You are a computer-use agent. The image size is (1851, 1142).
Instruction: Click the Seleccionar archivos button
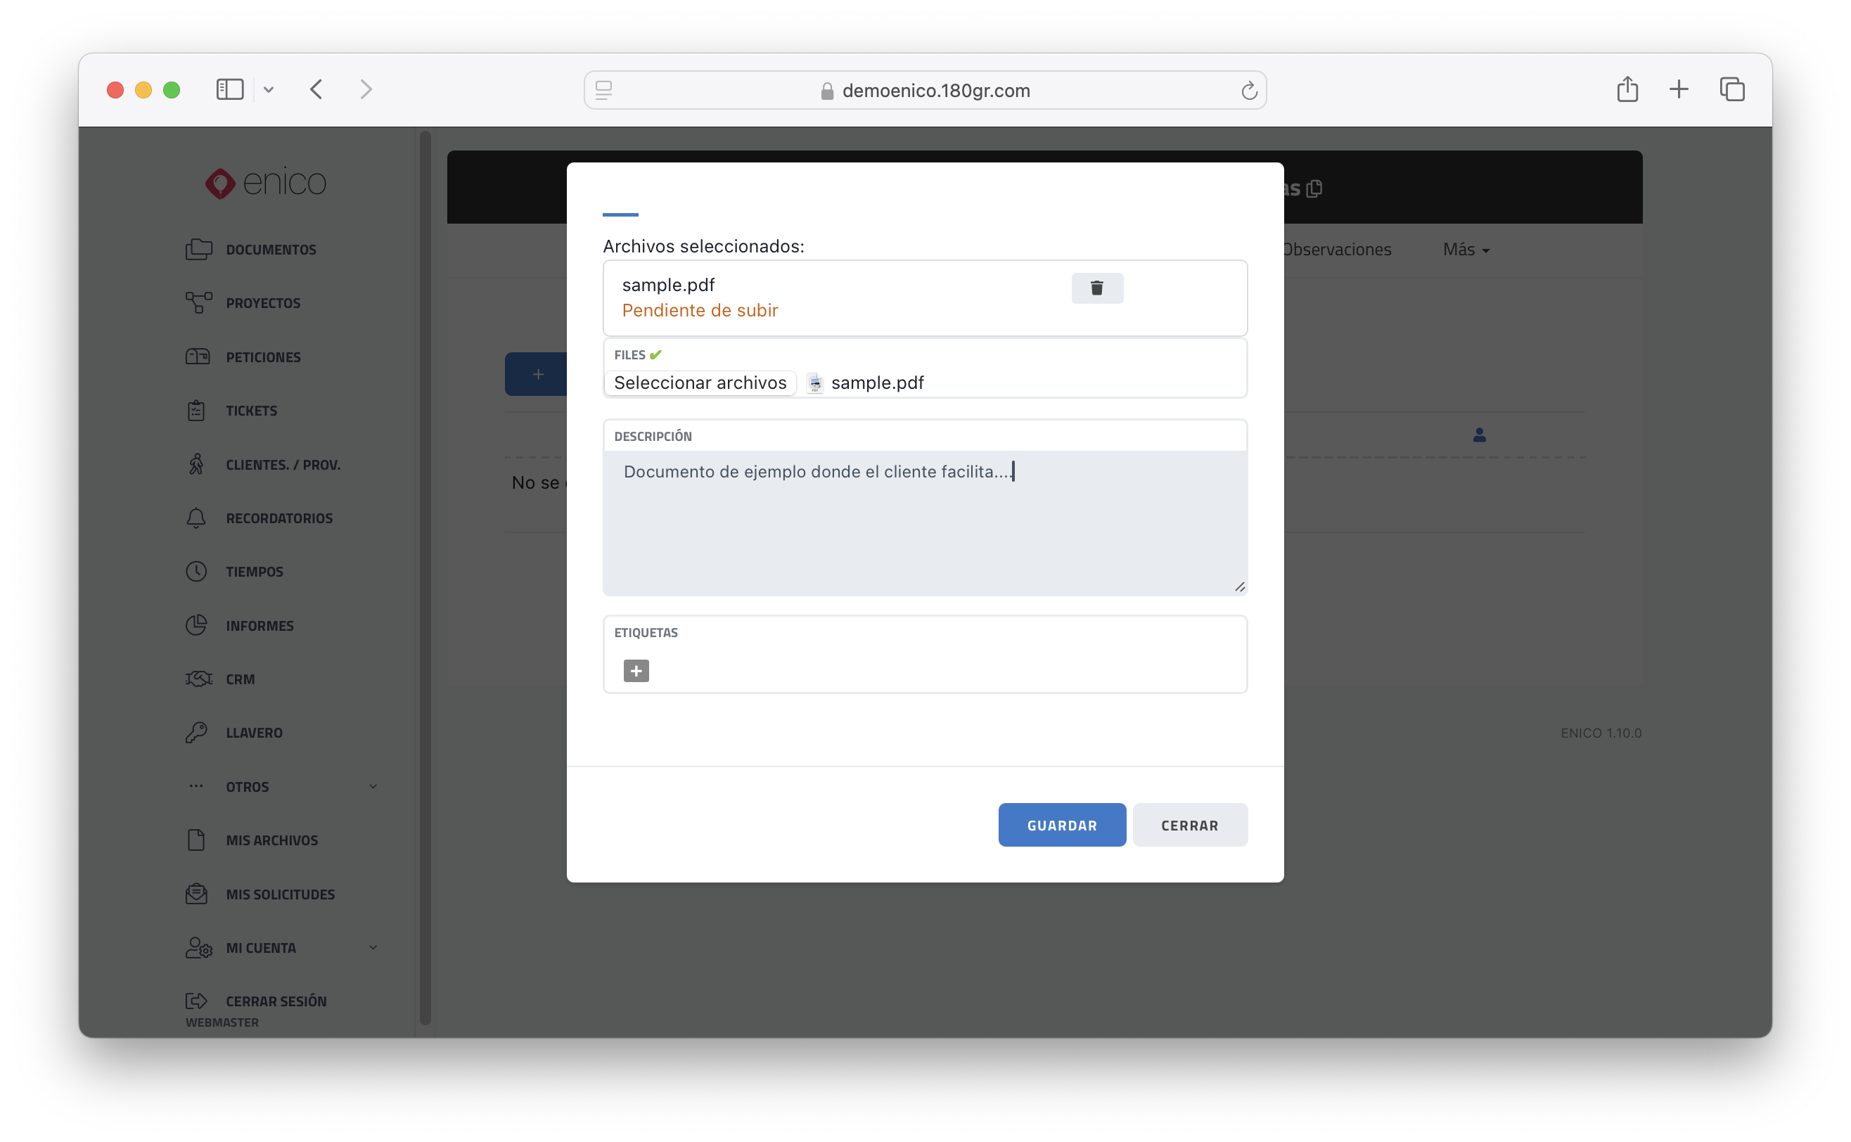pos(700,383)
